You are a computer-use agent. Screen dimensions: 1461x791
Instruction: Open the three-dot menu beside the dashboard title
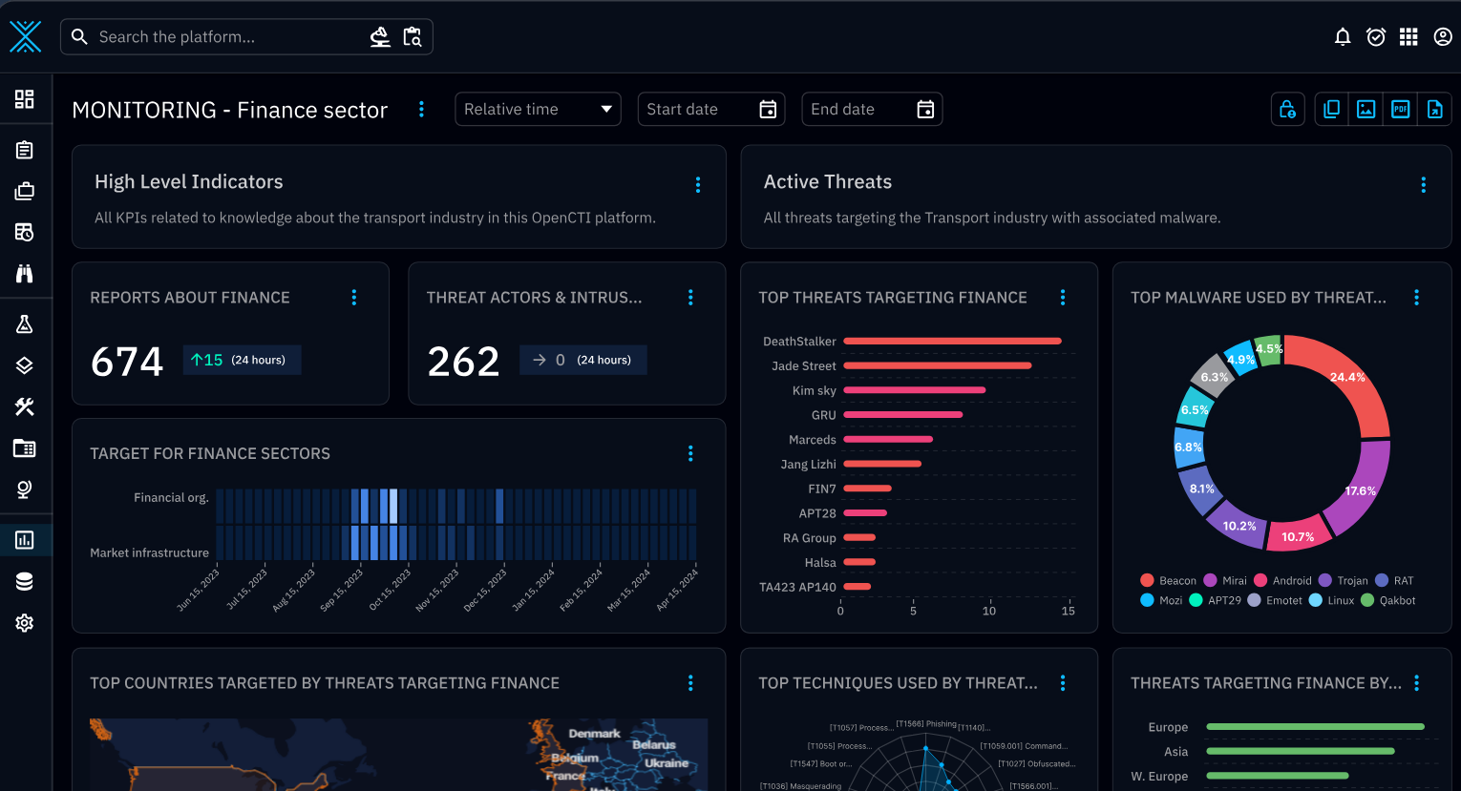[x=421, y=110]
